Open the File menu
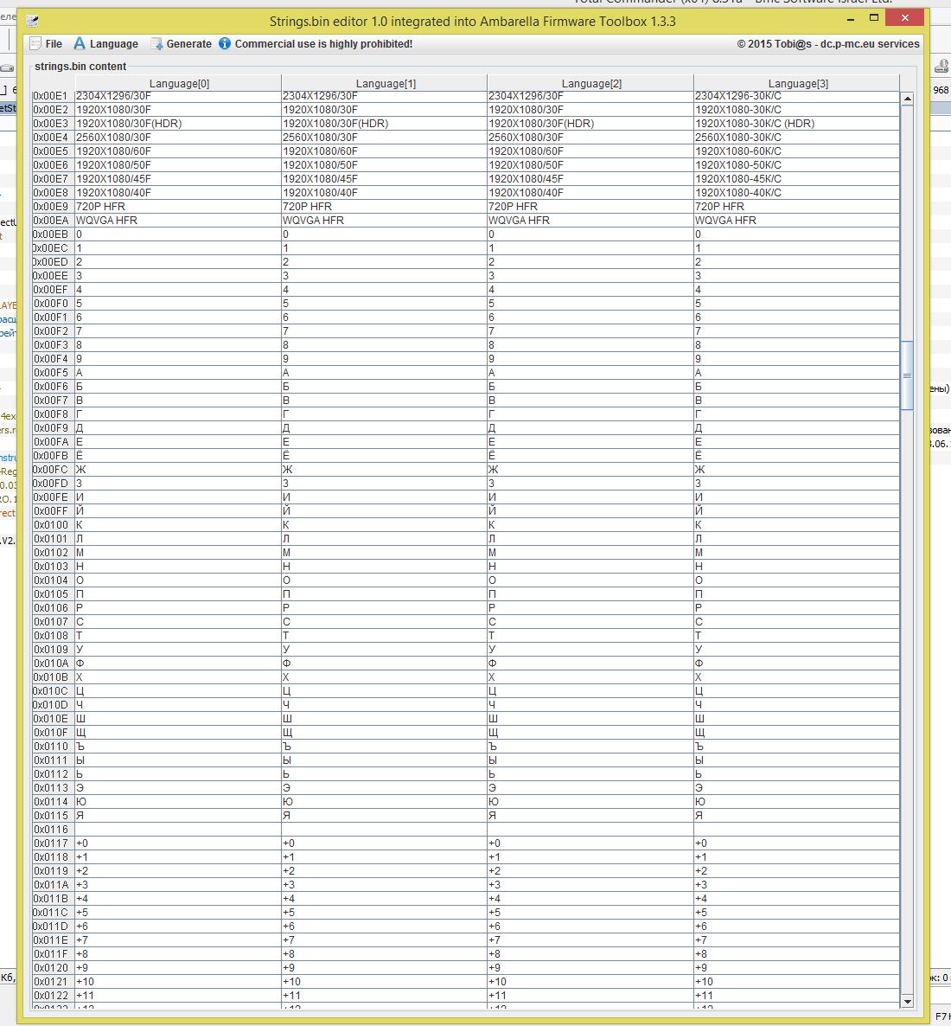Image resolution: width=951 pixels, height=1026 pixels. [46, 44]
